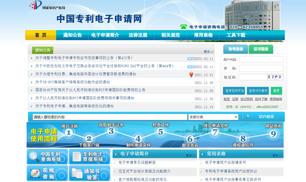This screenshot has height=182, width=306.
Task: Open 通知公告 navigation menu item
Action: click(73, 35)
